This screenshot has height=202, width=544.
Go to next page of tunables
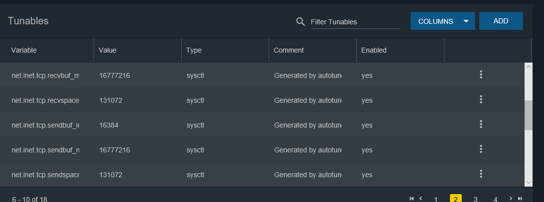(x=511, y=199)
